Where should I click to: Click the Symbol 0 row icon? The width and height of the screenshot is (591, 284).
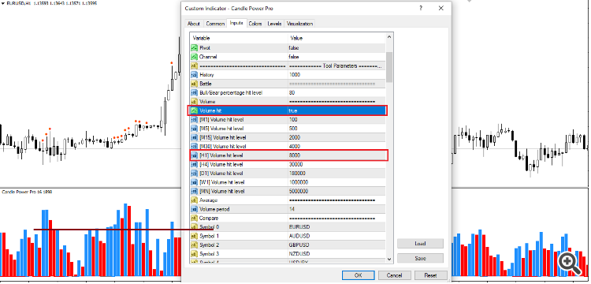coord(194,227)
